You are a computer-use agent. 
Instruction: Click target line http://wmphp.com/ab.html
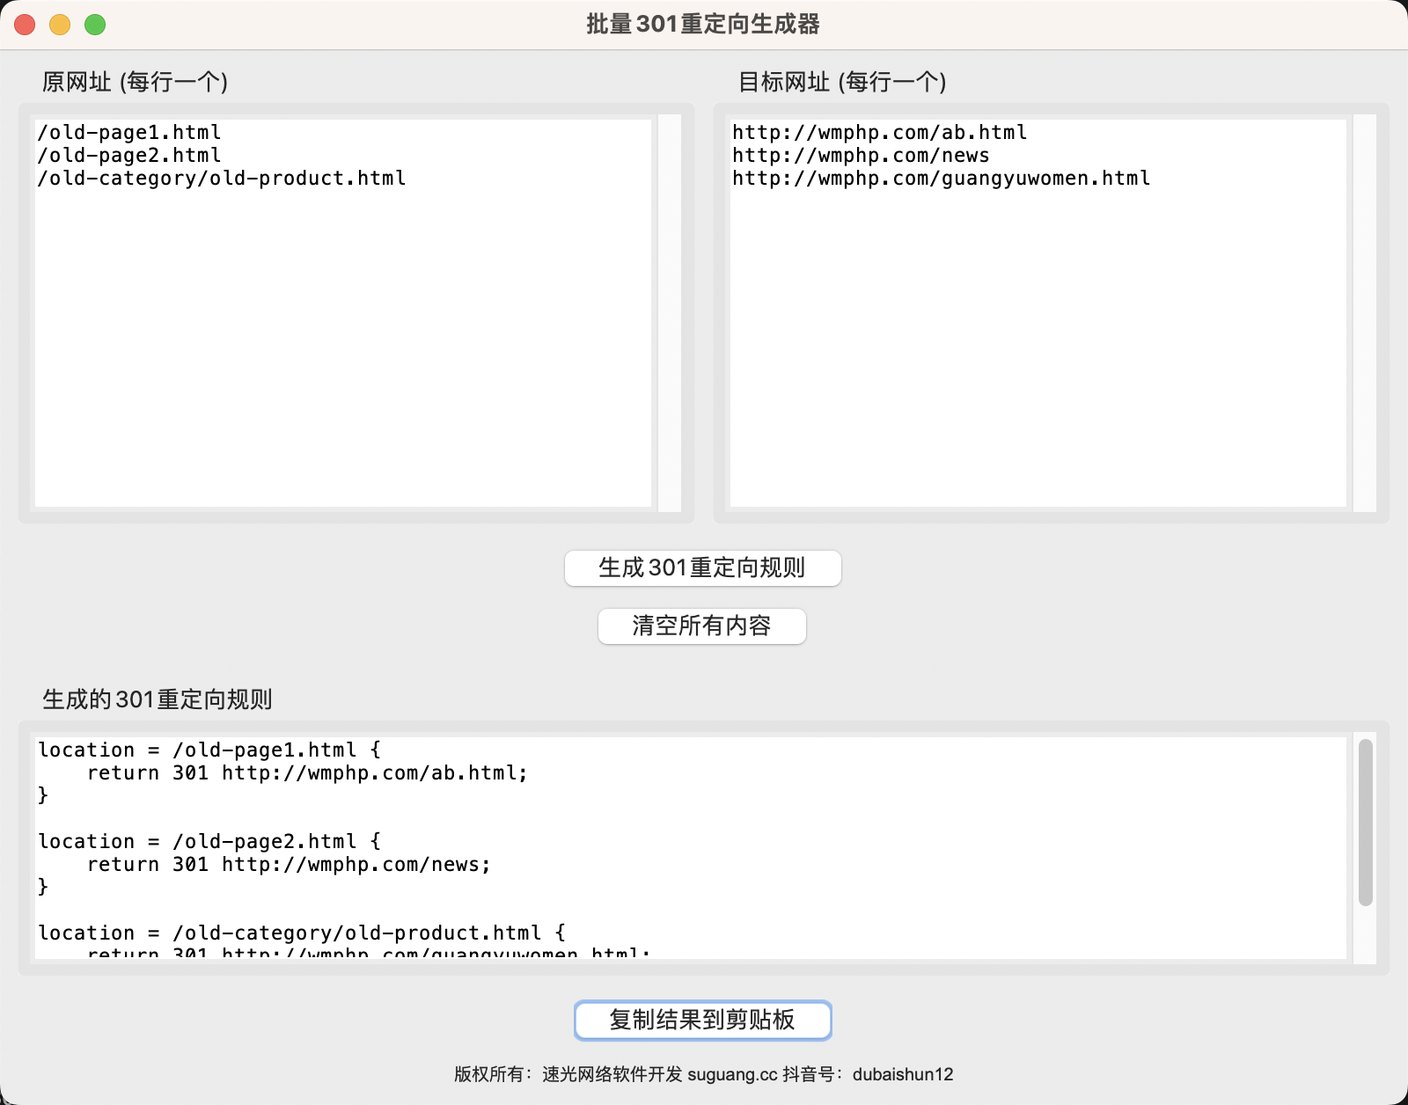tap(880, 132)
